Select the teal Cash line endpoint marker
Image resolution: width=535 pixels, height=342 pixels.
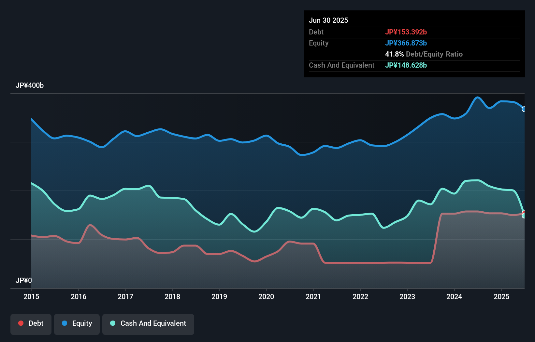coord(524,216)
